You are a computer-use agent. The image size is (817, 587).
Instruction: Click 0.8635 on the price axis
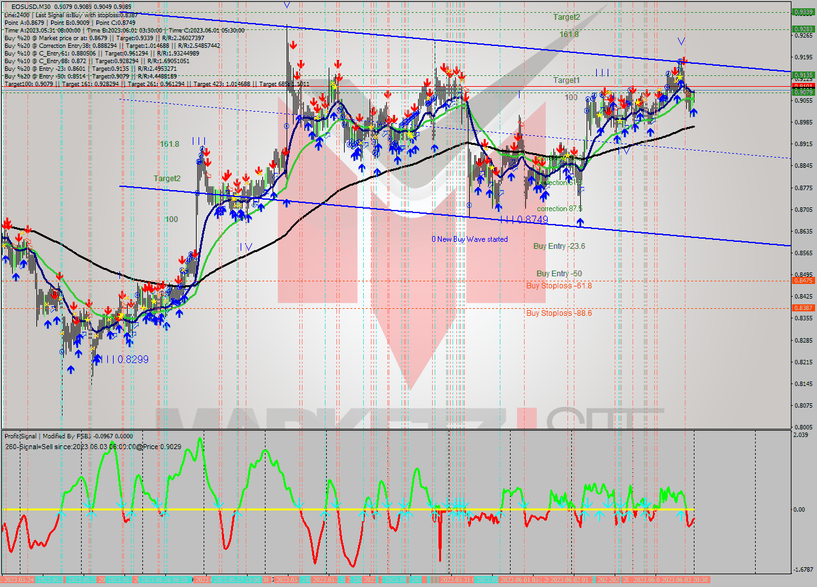point(802,231)
